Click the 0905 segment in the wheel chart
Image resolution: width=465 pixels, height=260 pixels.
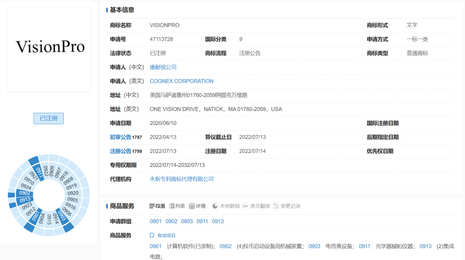point(73,200)
